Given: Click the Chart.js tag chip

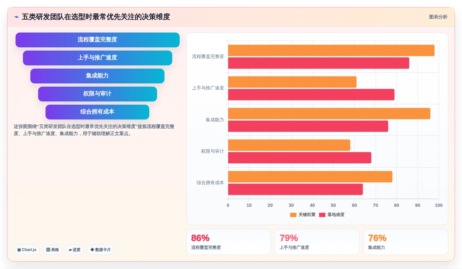Looking at the screenshot, I should pyautogui.click(x=27, y=250).
